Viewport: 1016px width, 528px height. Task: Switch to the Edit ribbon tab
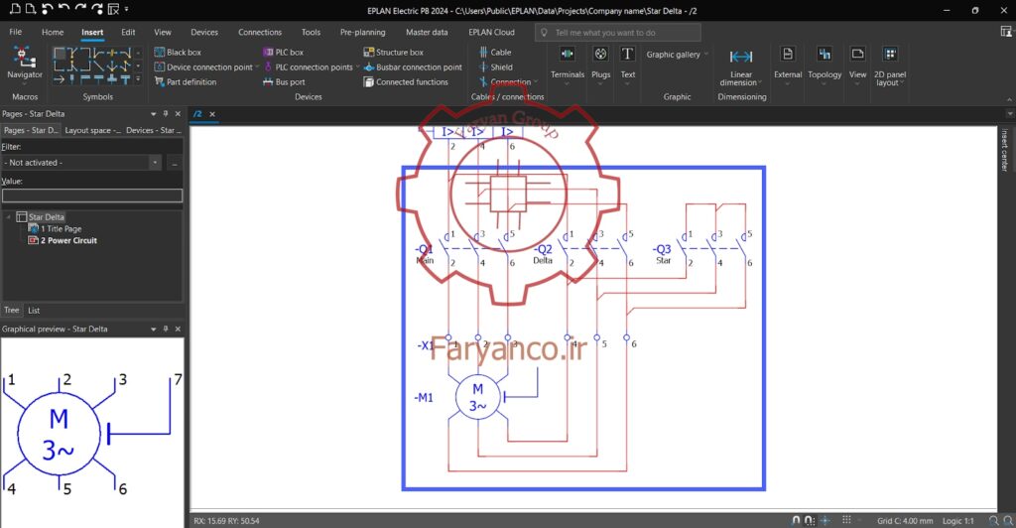[x=128, y=32]
